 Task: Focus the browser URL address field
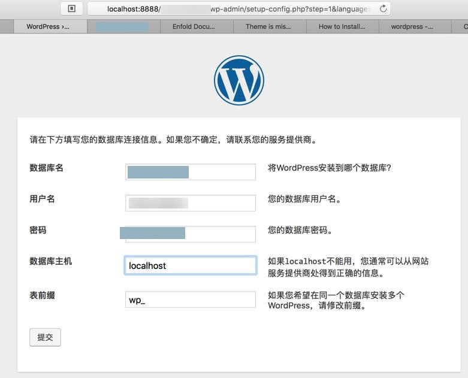click(238, 9)
